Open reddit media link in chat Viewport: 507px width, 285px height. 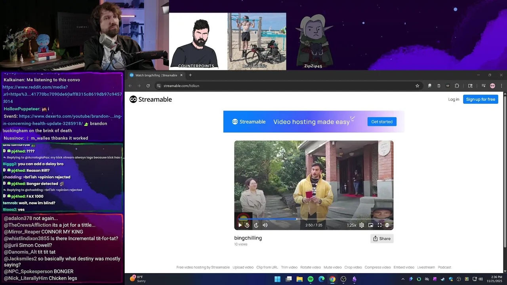[62, 94]
